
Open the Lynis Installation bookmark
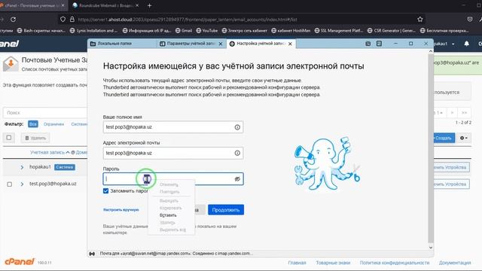click(x=93, y=30)
